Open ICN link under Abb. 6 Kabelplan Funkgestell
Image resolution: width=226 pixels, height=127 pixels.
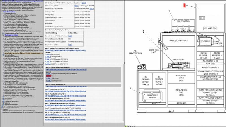tap(66, 101)
